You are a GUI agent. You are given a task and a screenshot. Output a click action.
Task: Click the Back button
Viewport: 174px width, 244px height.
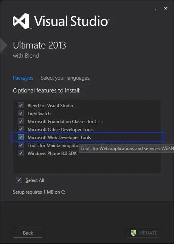[x=28, y=233]
